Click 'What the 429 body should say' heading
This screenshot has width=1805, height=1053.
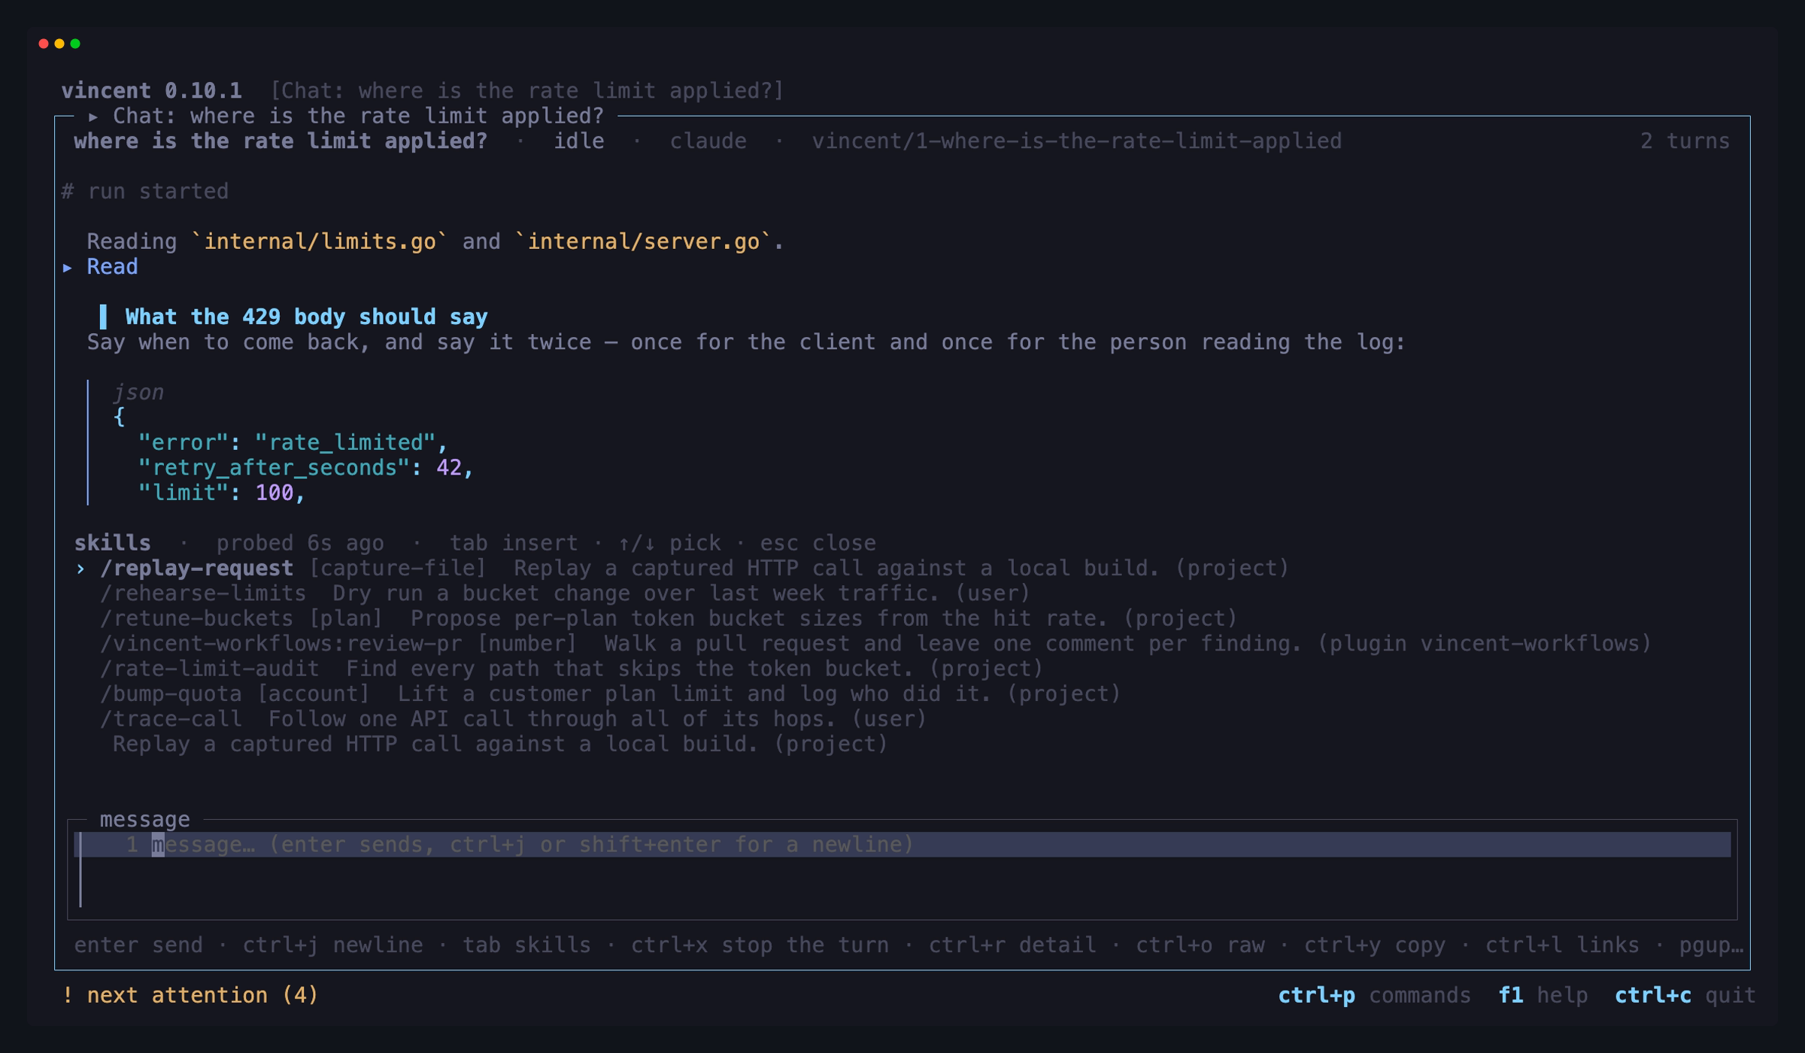tap(306, 317)
